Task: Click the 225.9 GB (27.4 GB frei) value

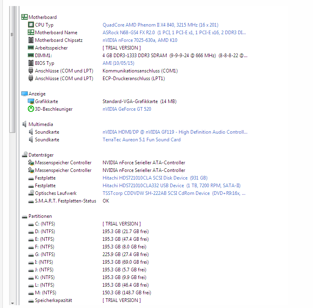Action: 126,254
